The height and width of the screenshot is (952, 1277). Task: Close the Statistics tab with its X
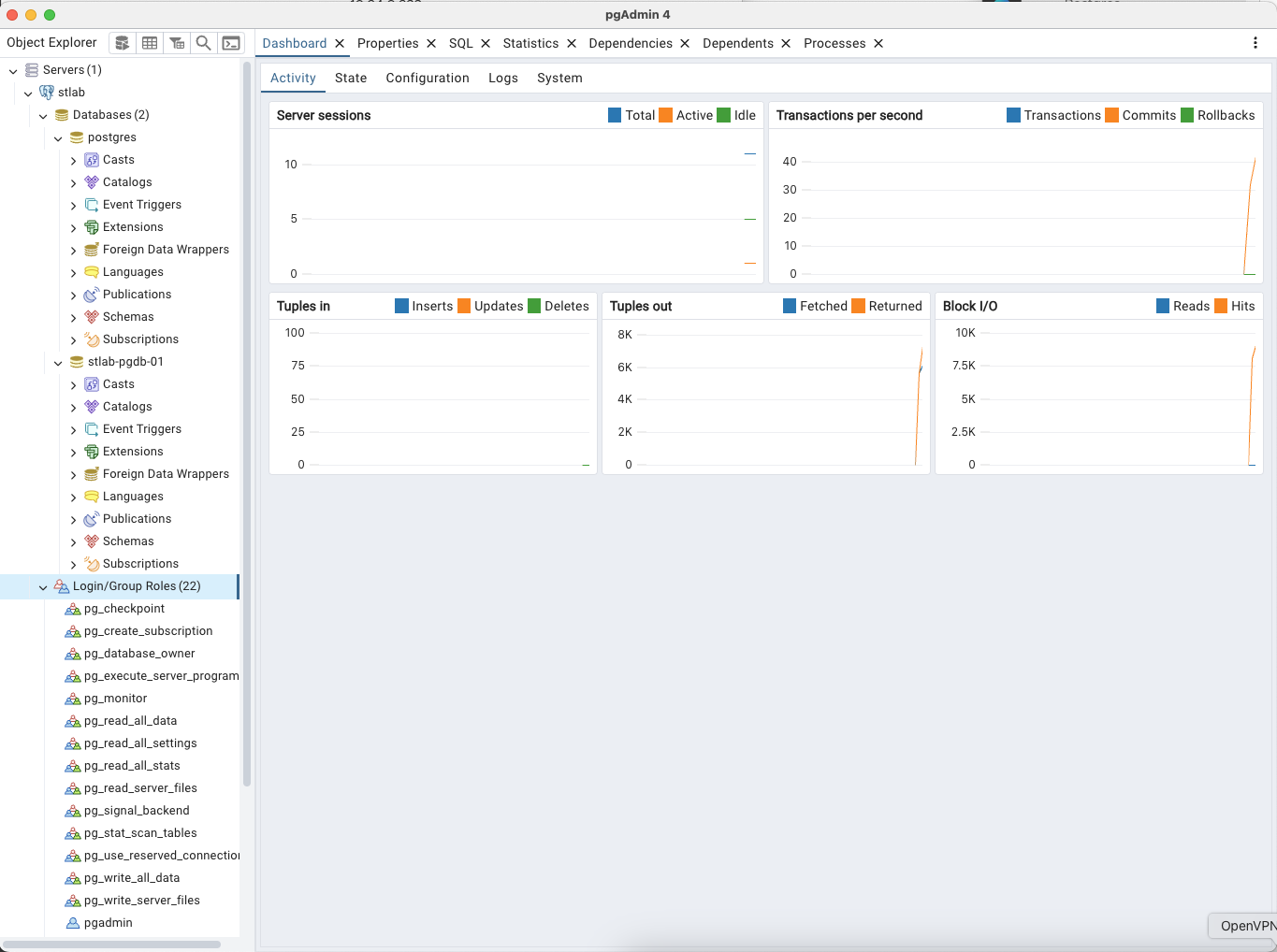click(572, 44)
